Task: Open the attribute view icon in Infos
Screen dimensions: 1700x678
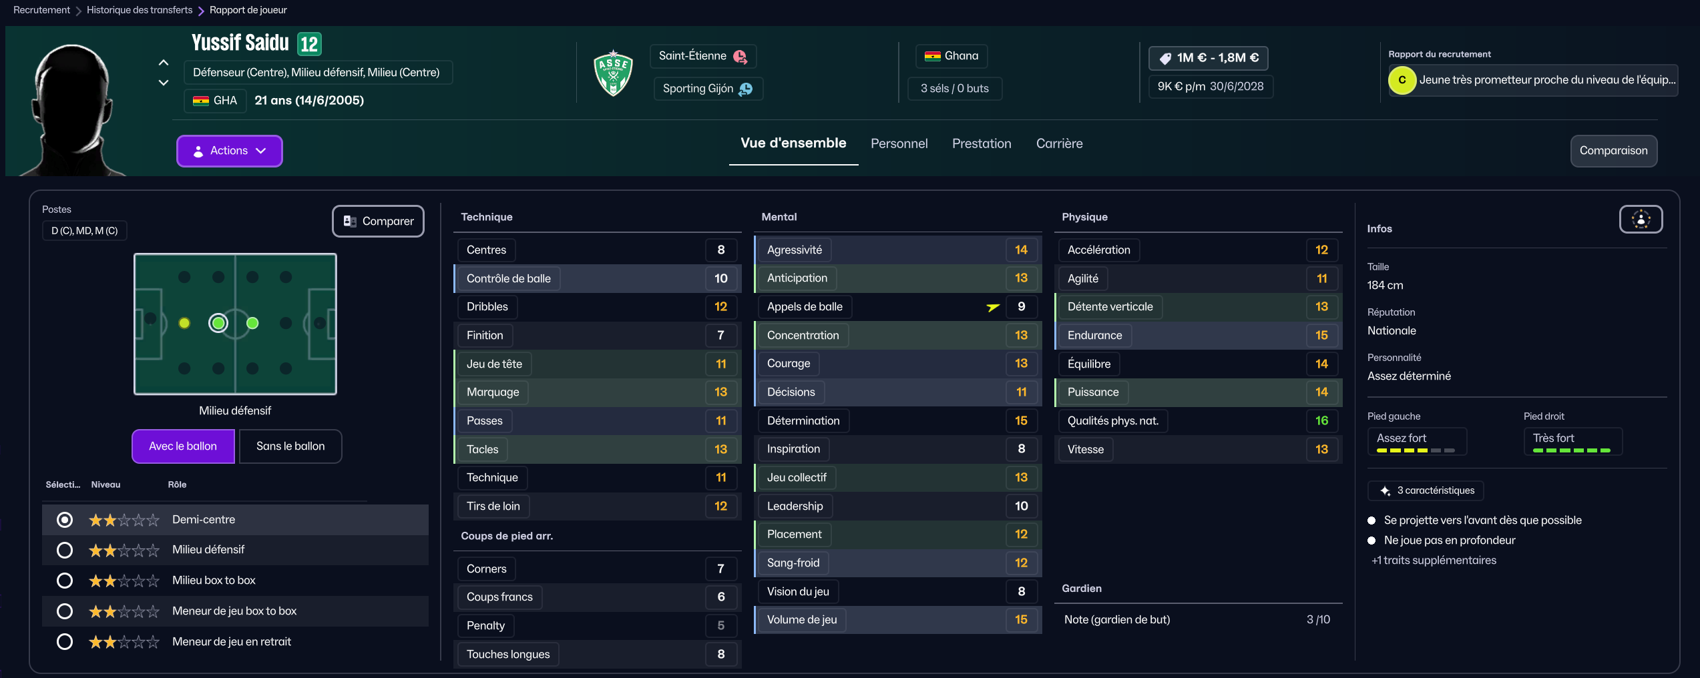Action: click(x=1641, y=220)
